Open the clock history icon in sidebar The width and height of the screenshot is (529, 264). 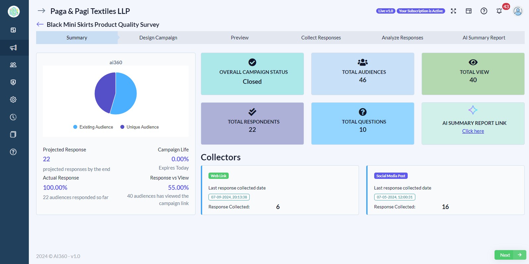click(x=13, y=117)
